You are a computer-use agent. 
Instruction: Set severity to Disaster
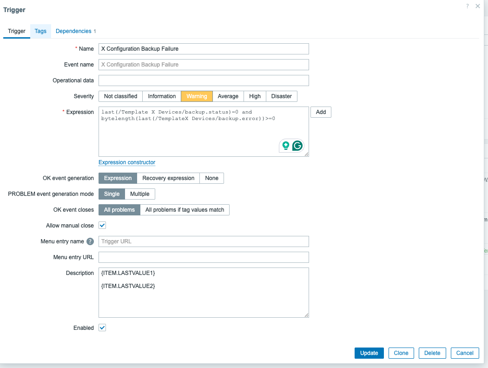[282, 96]
